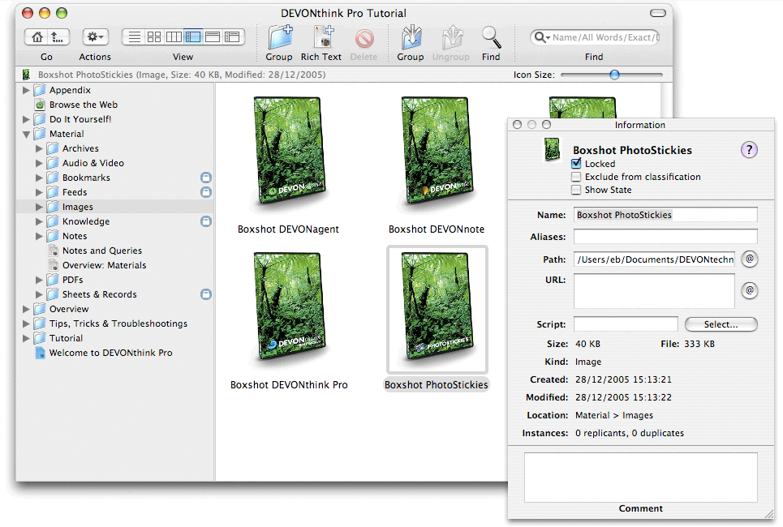This screenshot has width=783, height=527.
Task: Tick the Show State checkbox
Action: 576,190
